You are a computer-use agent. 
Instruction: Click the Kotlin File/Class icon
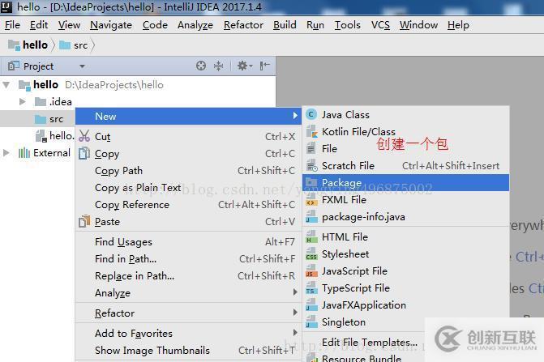pyautogui.click(x=311, y=132)
